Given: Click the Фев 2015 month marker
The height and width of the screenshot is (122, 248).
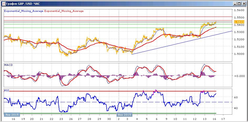Looking at the screenshot, I should pyautogui.click(x=125, y=115).
